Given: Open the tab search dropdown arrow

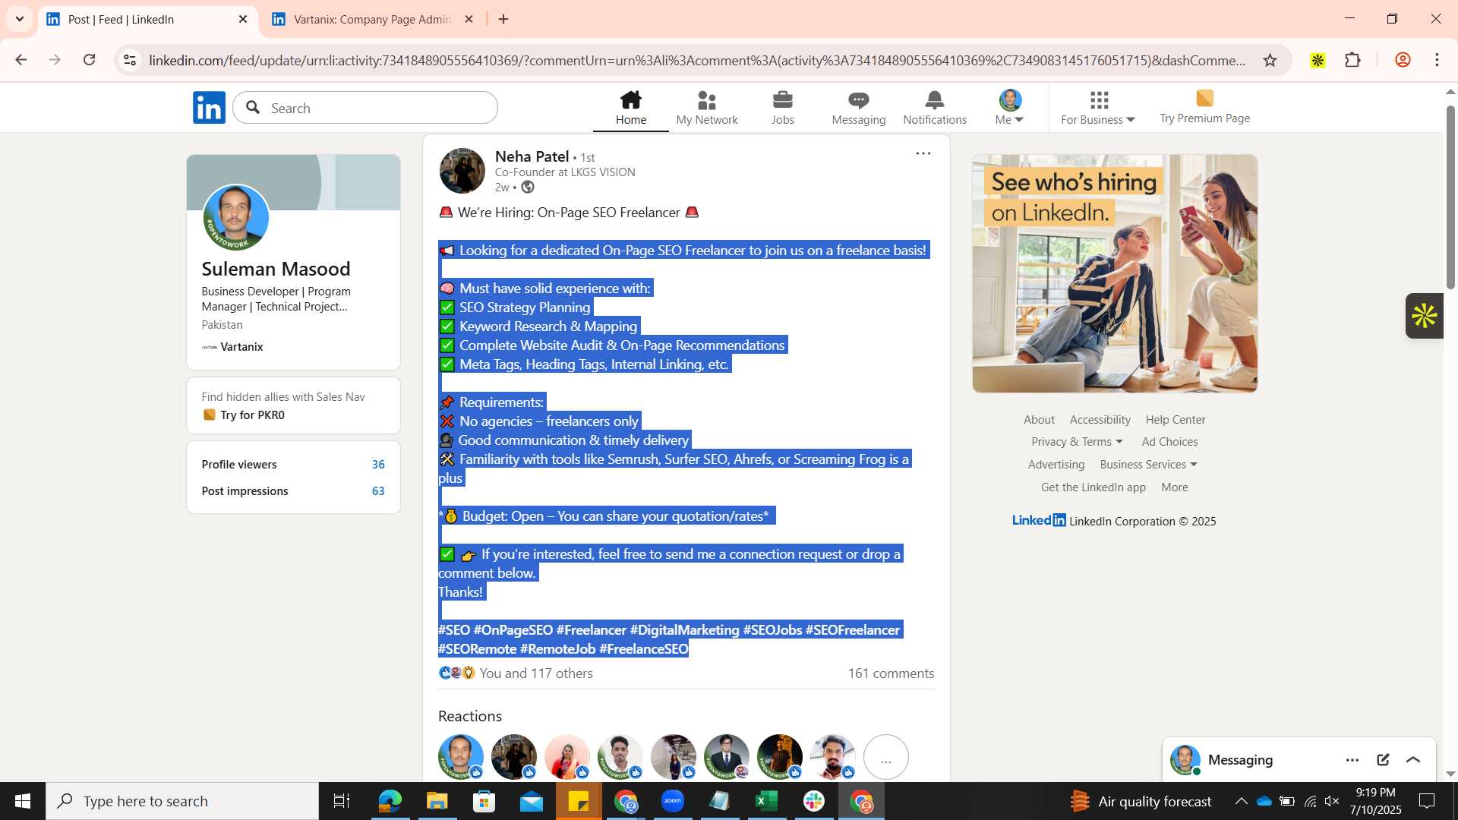Looking at the screenshot, I should [x=19, y=19].
